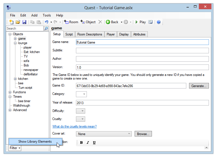Select the bee timer in the tree
The image size is (217, 158).
point(24,101)
